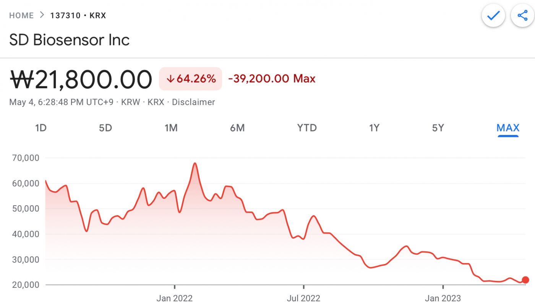Click the 137310 • KRX ticker breadcrumb

(x=78, y=16)
